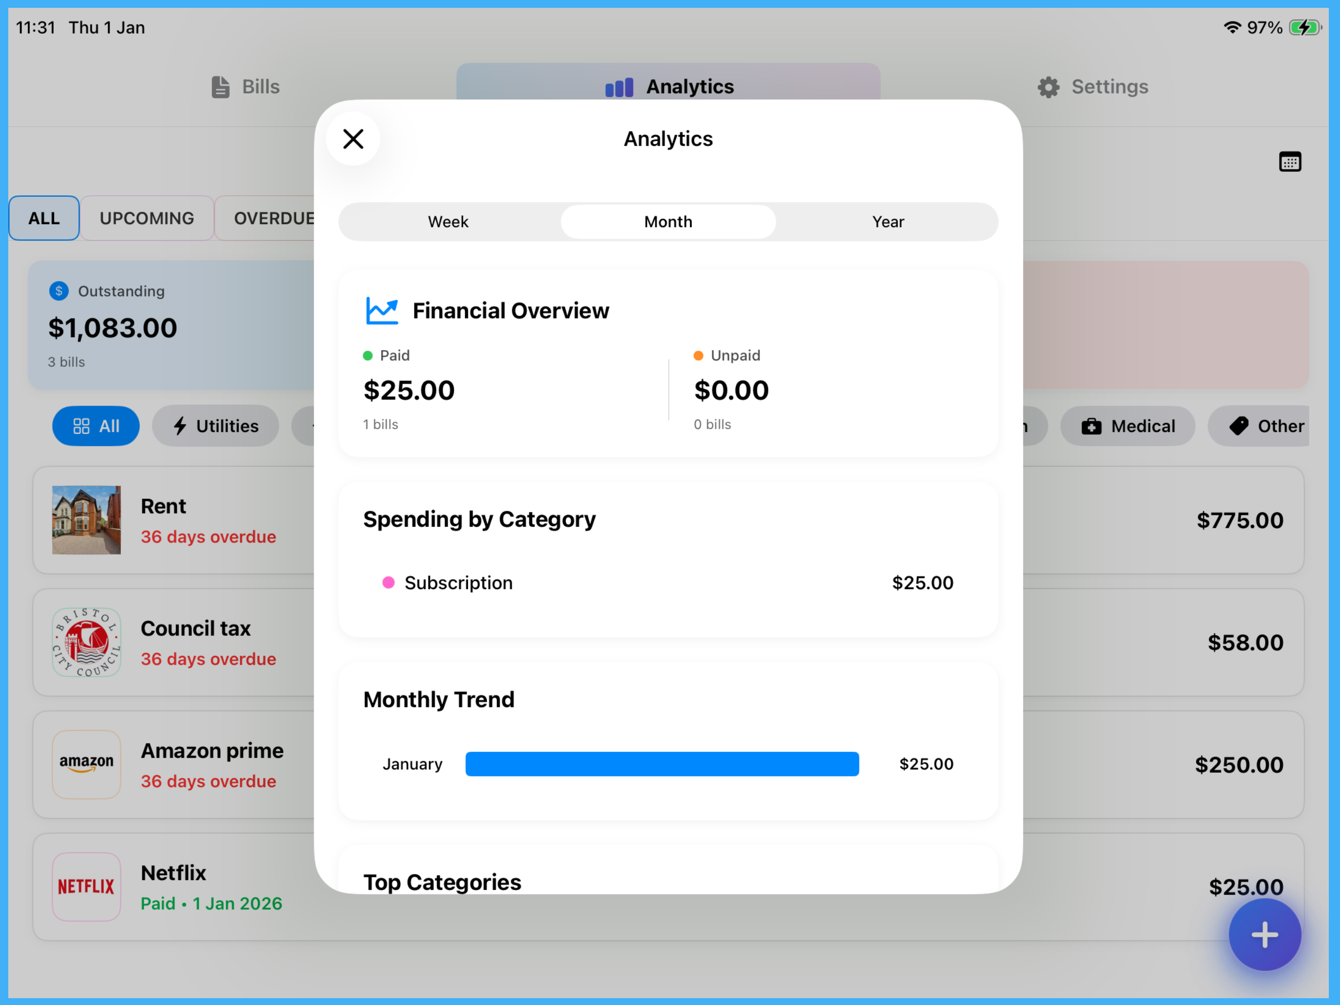Click the $58.00 Council tax amount
The image size is (1340, 1005).
pyautogui.click(x=1246, y=643)
